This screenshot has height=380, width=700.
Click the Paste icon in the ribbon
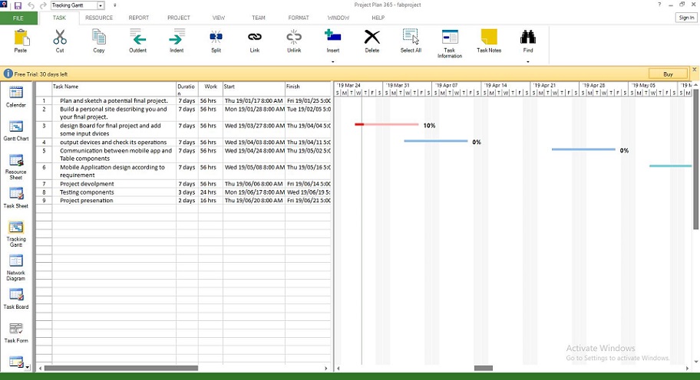pyautogui.click(x=21, y=38)
